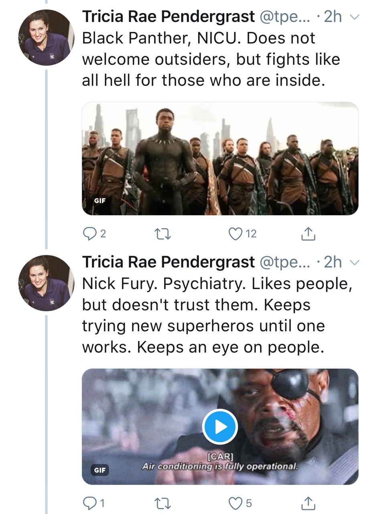Open the Black Panther Wakanda GIF
The width and height of the screenshot is (377, 514).
(220, 159)
